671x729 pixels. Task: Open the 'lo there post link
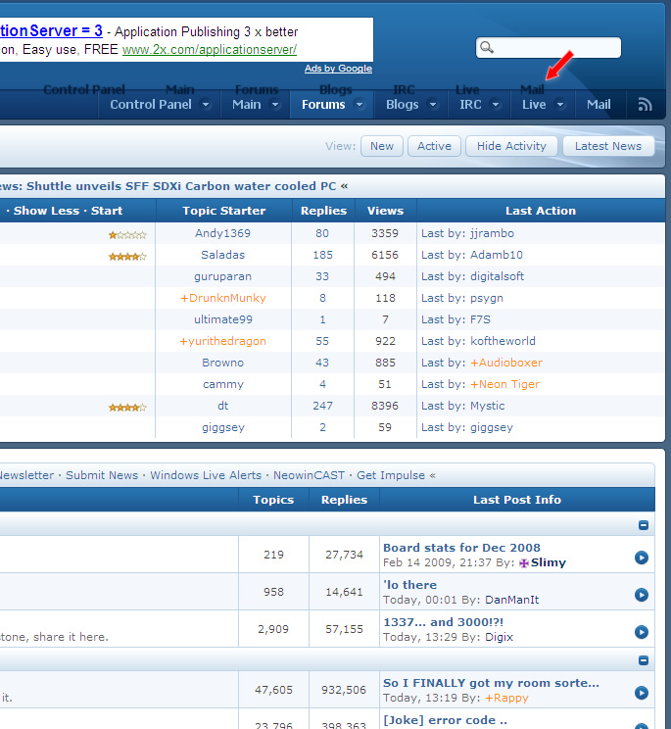coord(409,585)
